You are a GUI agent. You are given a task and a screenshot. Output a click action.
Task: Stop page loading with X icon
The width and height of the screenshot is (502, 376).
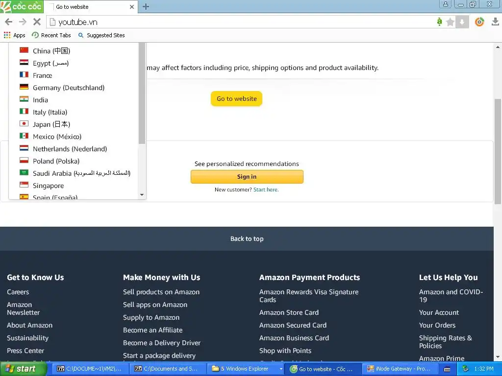pos(37,22)
